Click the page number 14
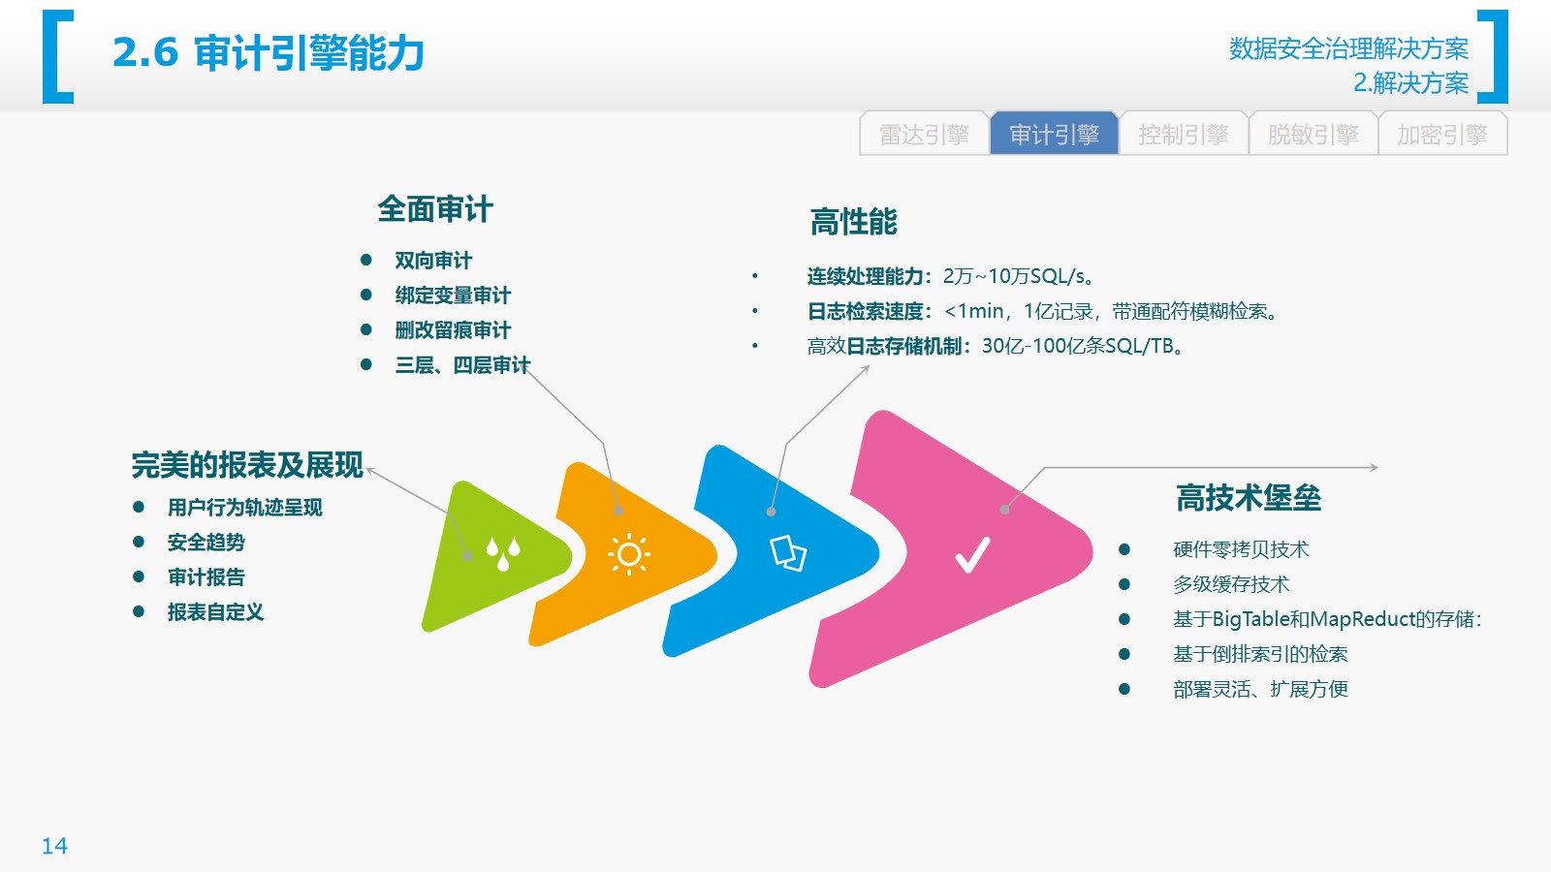Viewport: 1551px width, 872px height. [x=54, y=847]
